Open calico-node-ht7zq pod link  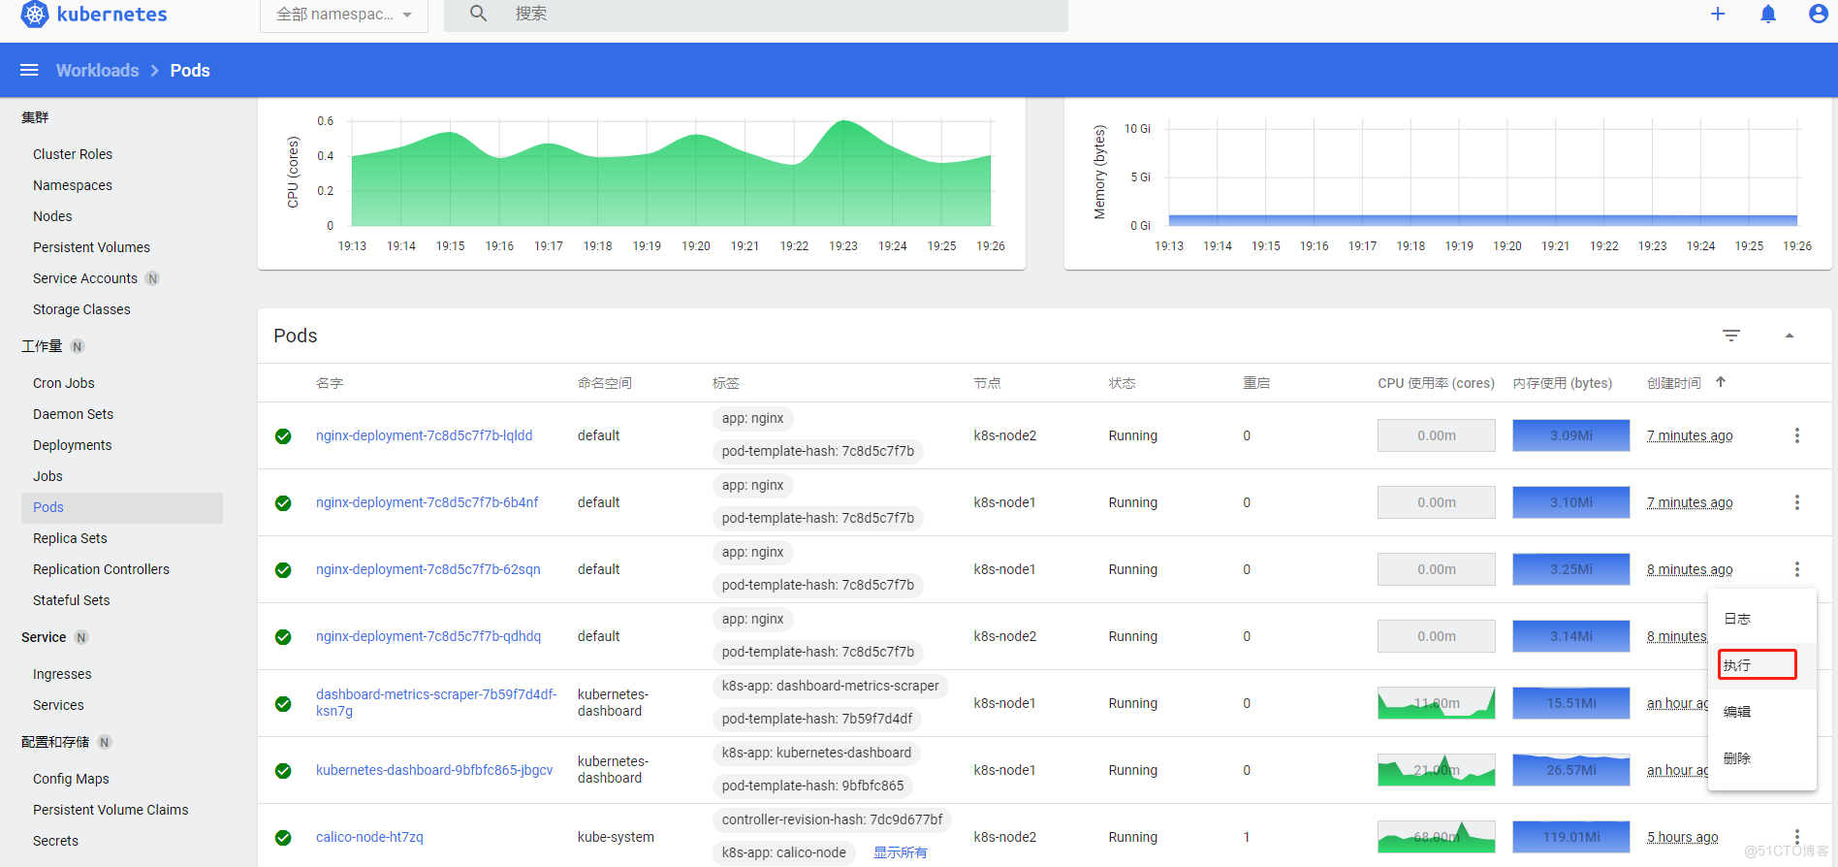[369, 837]
